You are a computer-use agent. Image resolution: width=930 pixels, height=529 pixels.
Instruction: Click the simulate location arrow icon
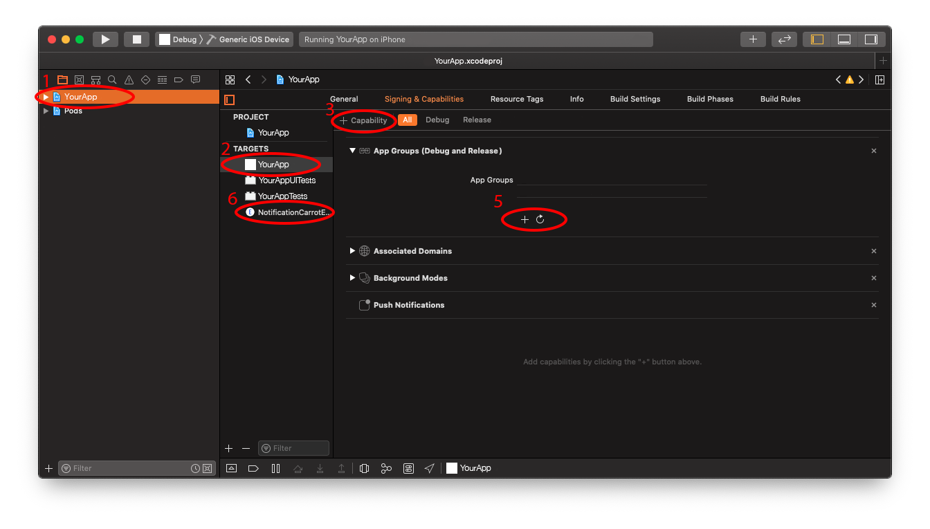click(x=429, y=468)
